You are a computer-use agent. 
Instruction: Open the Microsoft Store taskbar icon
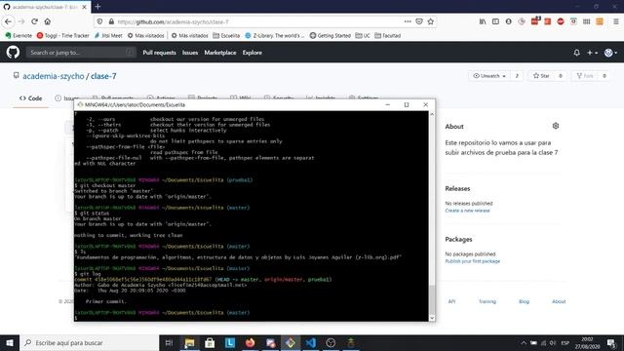point(210,342)
